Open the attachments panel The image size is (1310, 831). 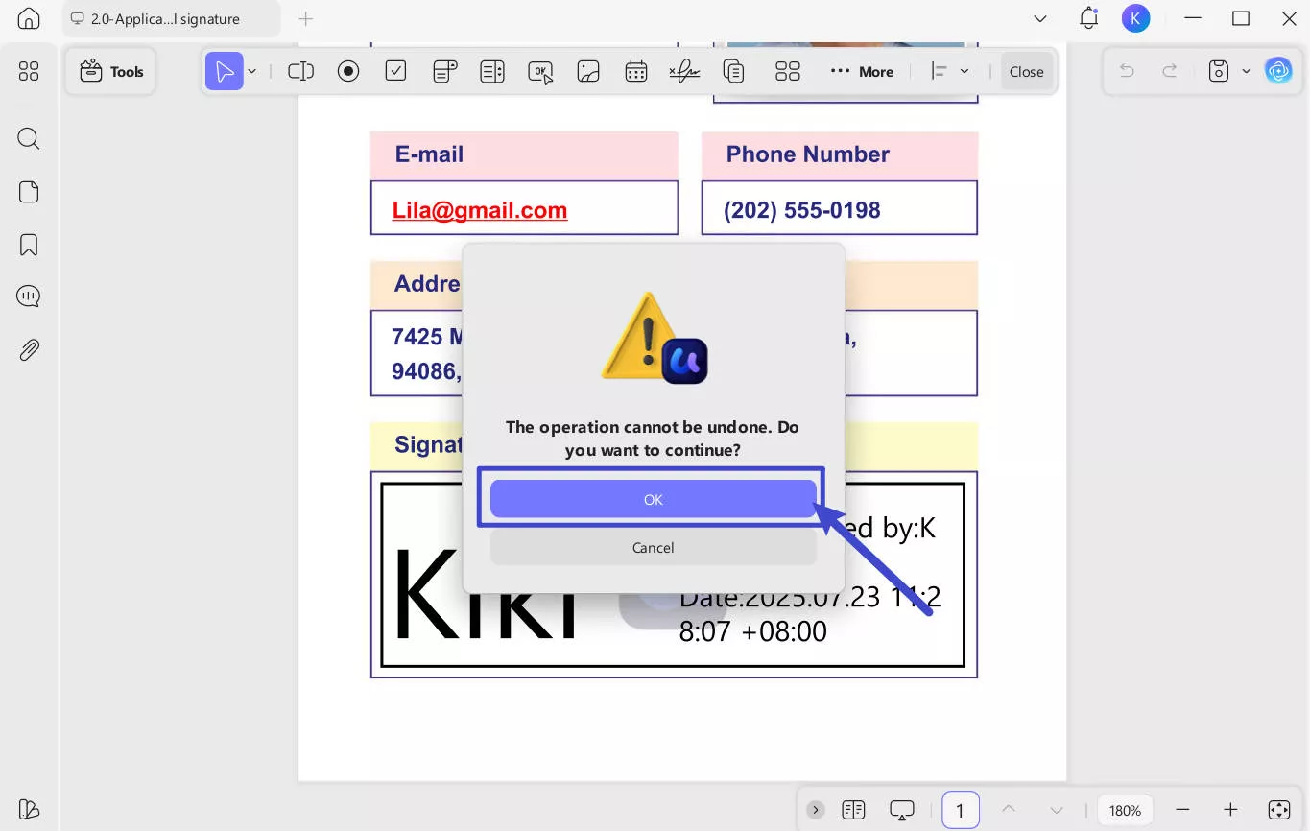(x=28, y=349)
